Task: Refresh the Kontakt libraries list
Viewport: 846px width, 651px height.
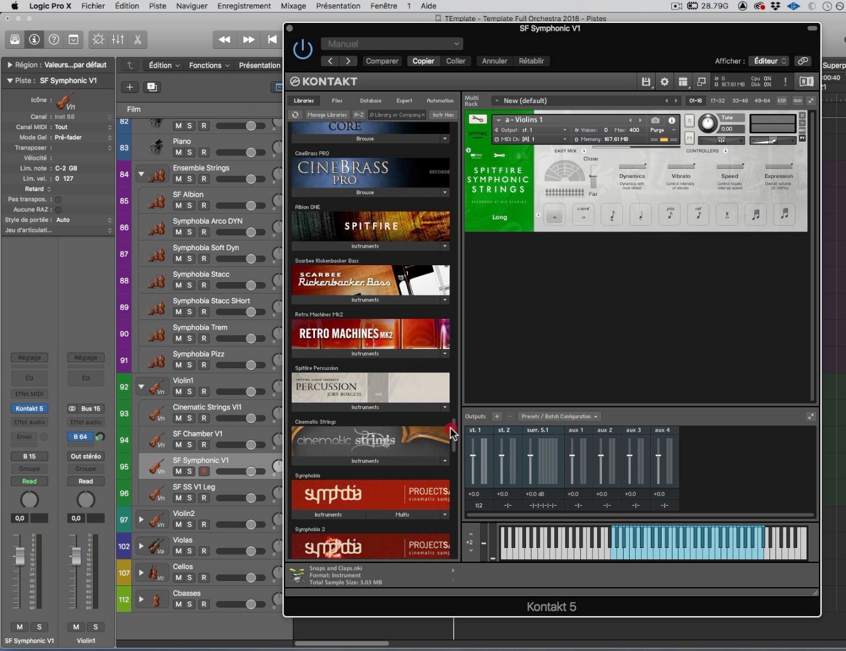Action: pyautogui.click(x=295, y=115)
